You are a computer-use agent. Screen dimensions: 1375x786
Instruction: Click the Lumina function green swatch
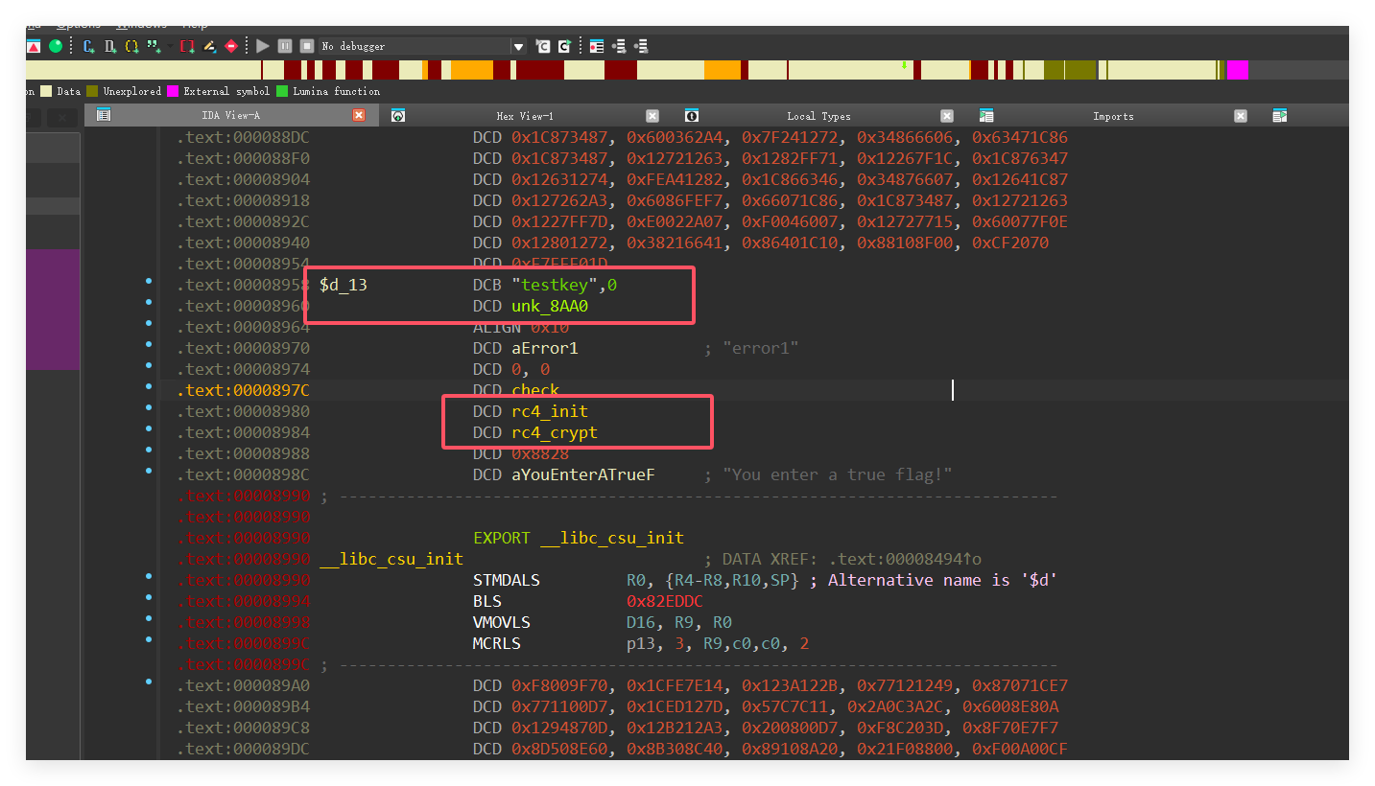click(x=282, y=91)
